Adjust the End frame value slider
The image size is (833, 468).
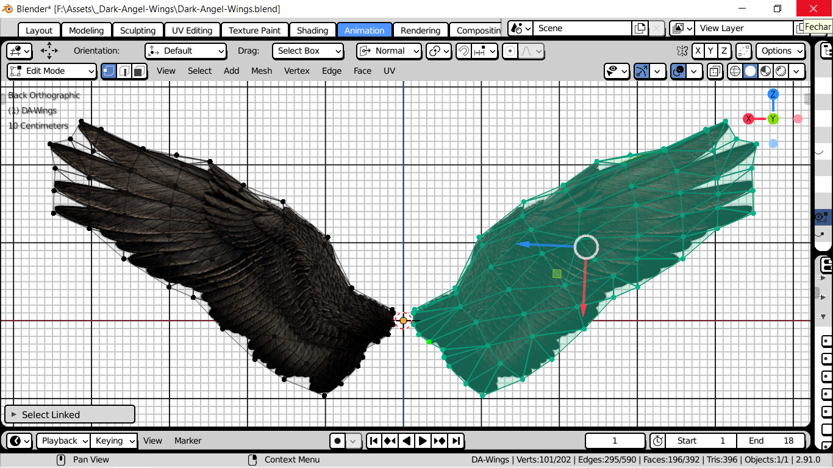click(x=771, y=441)
